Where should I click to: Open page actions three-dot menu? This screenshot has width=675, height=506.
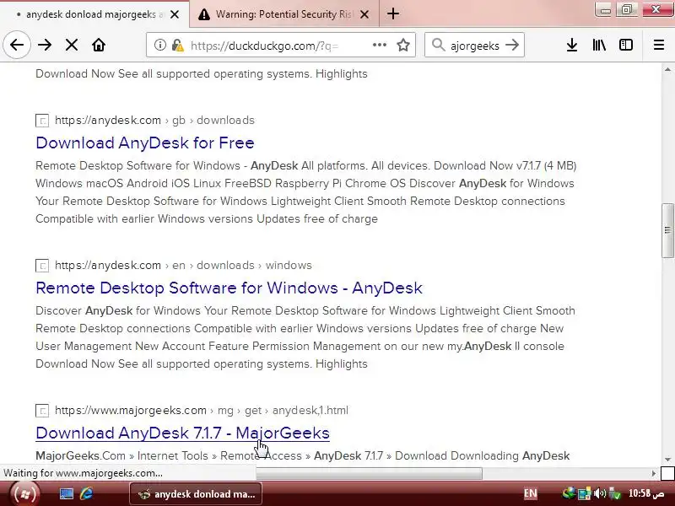click(x=379, y=45)
